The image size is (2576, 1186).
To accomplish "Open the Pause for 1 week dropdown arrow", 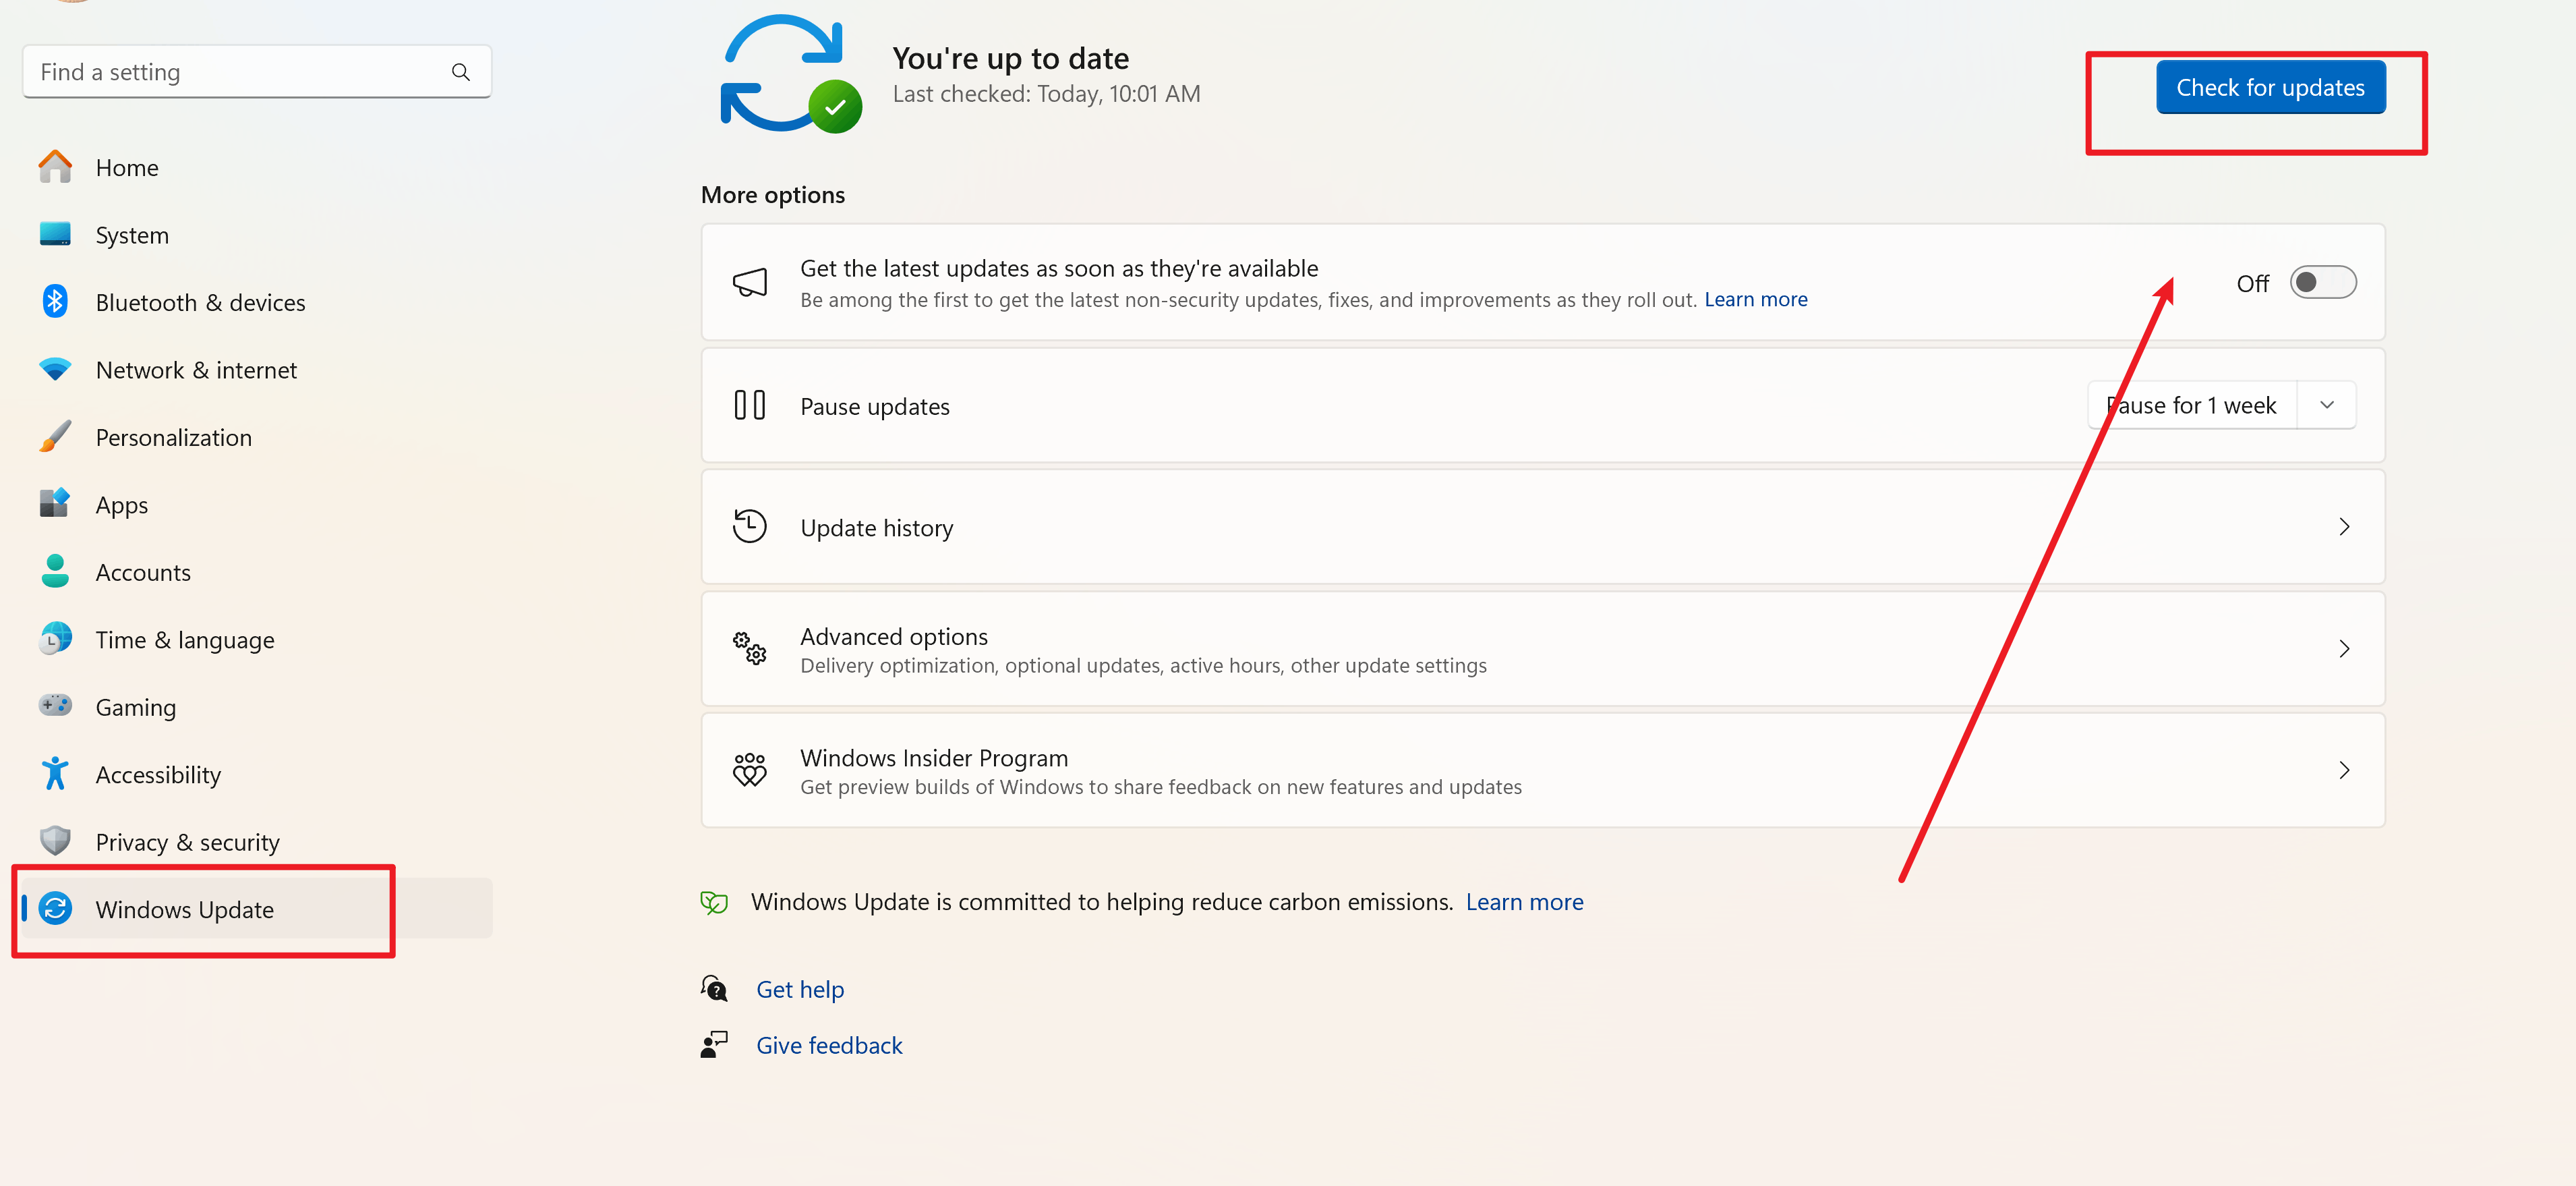I will point(2327,405).
